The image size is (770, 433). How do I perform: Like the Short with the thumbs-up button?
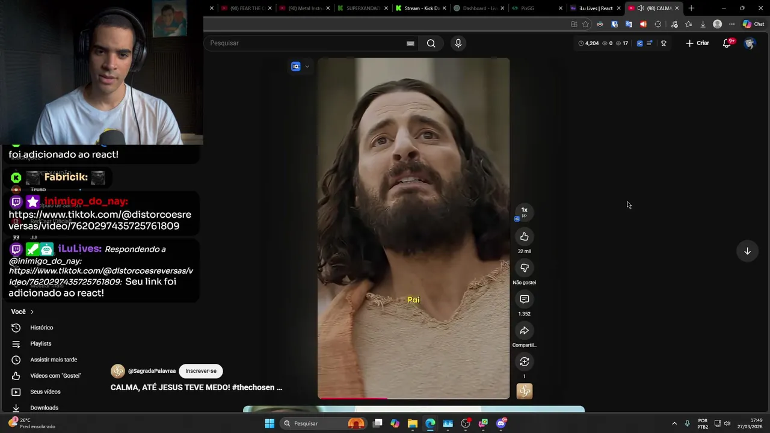coord(524,237)
